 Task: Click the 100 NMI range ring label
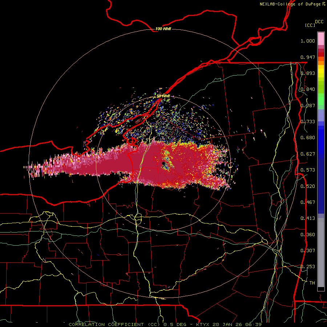point(163,29)
